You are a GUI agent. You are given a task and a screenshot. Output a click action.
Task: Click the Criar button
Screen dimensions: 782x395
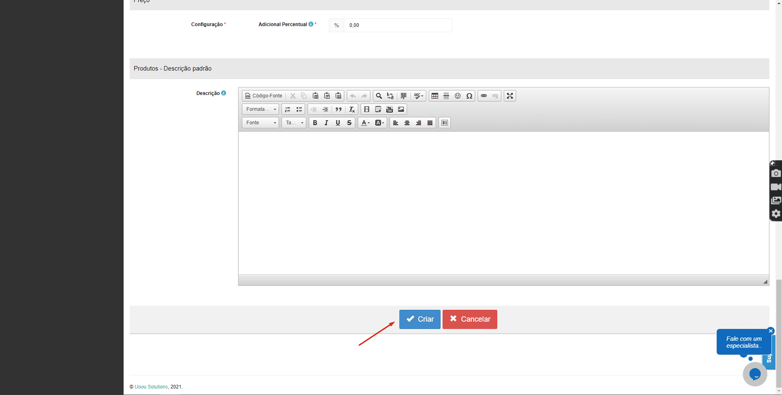coord(420,319)
